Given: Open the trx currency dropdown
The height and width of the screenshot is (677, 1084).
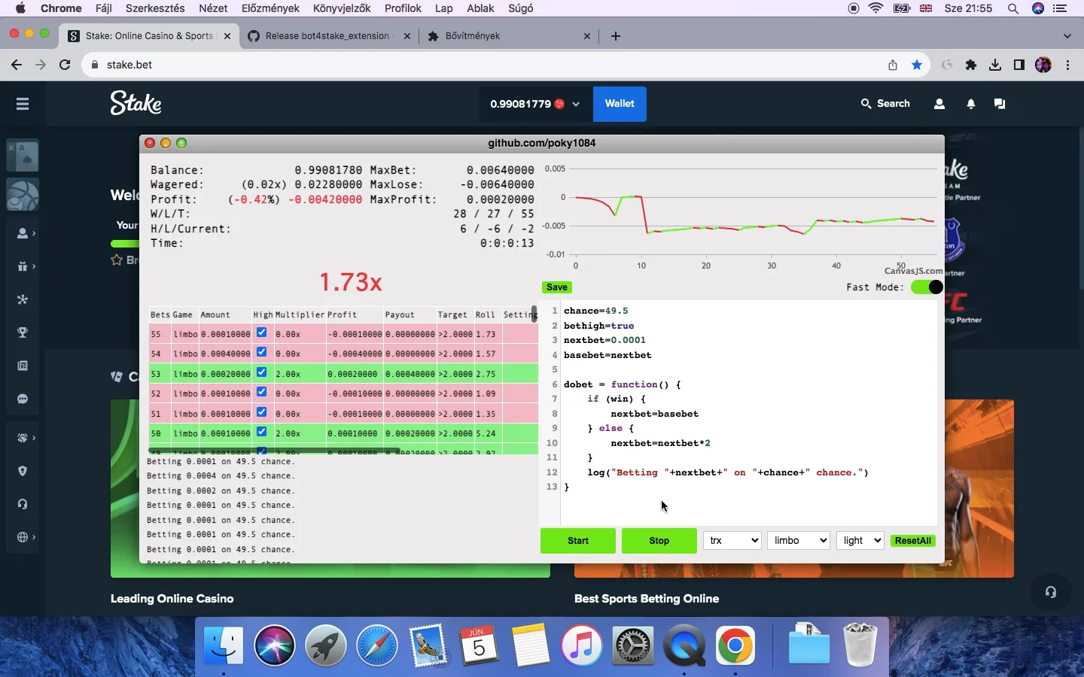Looking at the screenshot, I should 732,540.
